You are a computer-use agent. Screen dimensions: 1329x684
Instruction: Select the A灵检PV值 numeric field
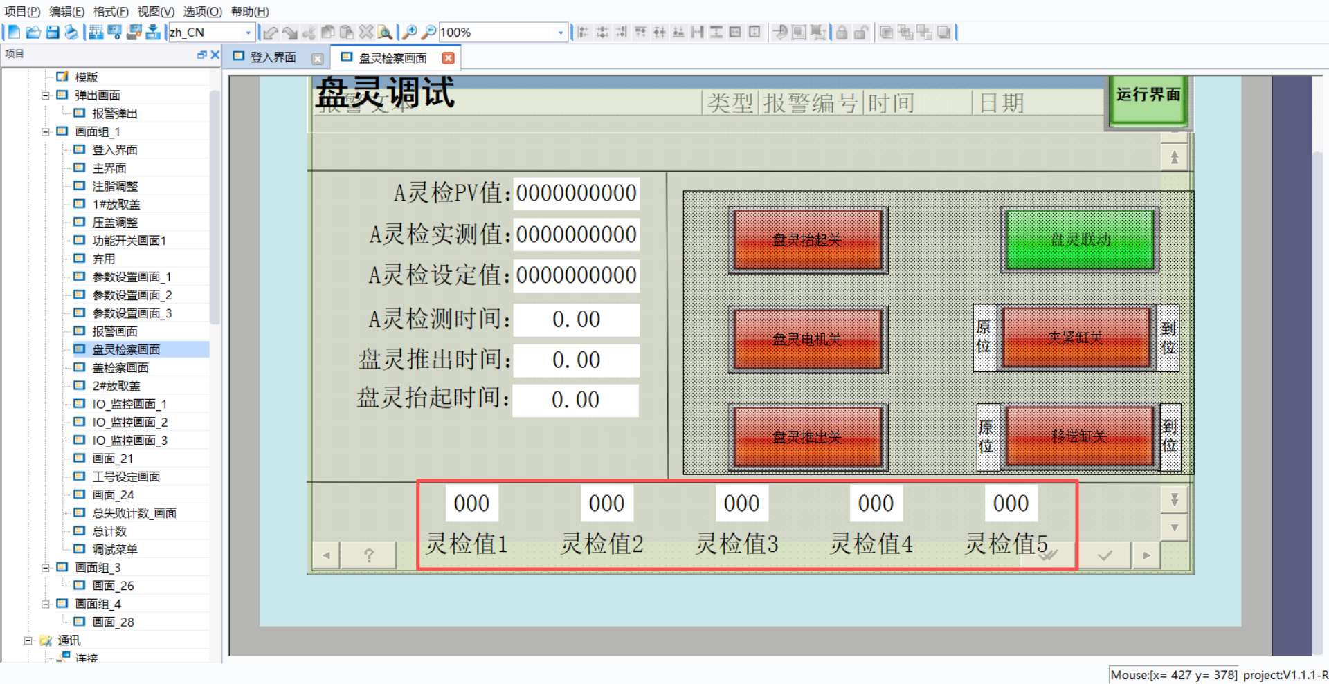click(577, 193)
